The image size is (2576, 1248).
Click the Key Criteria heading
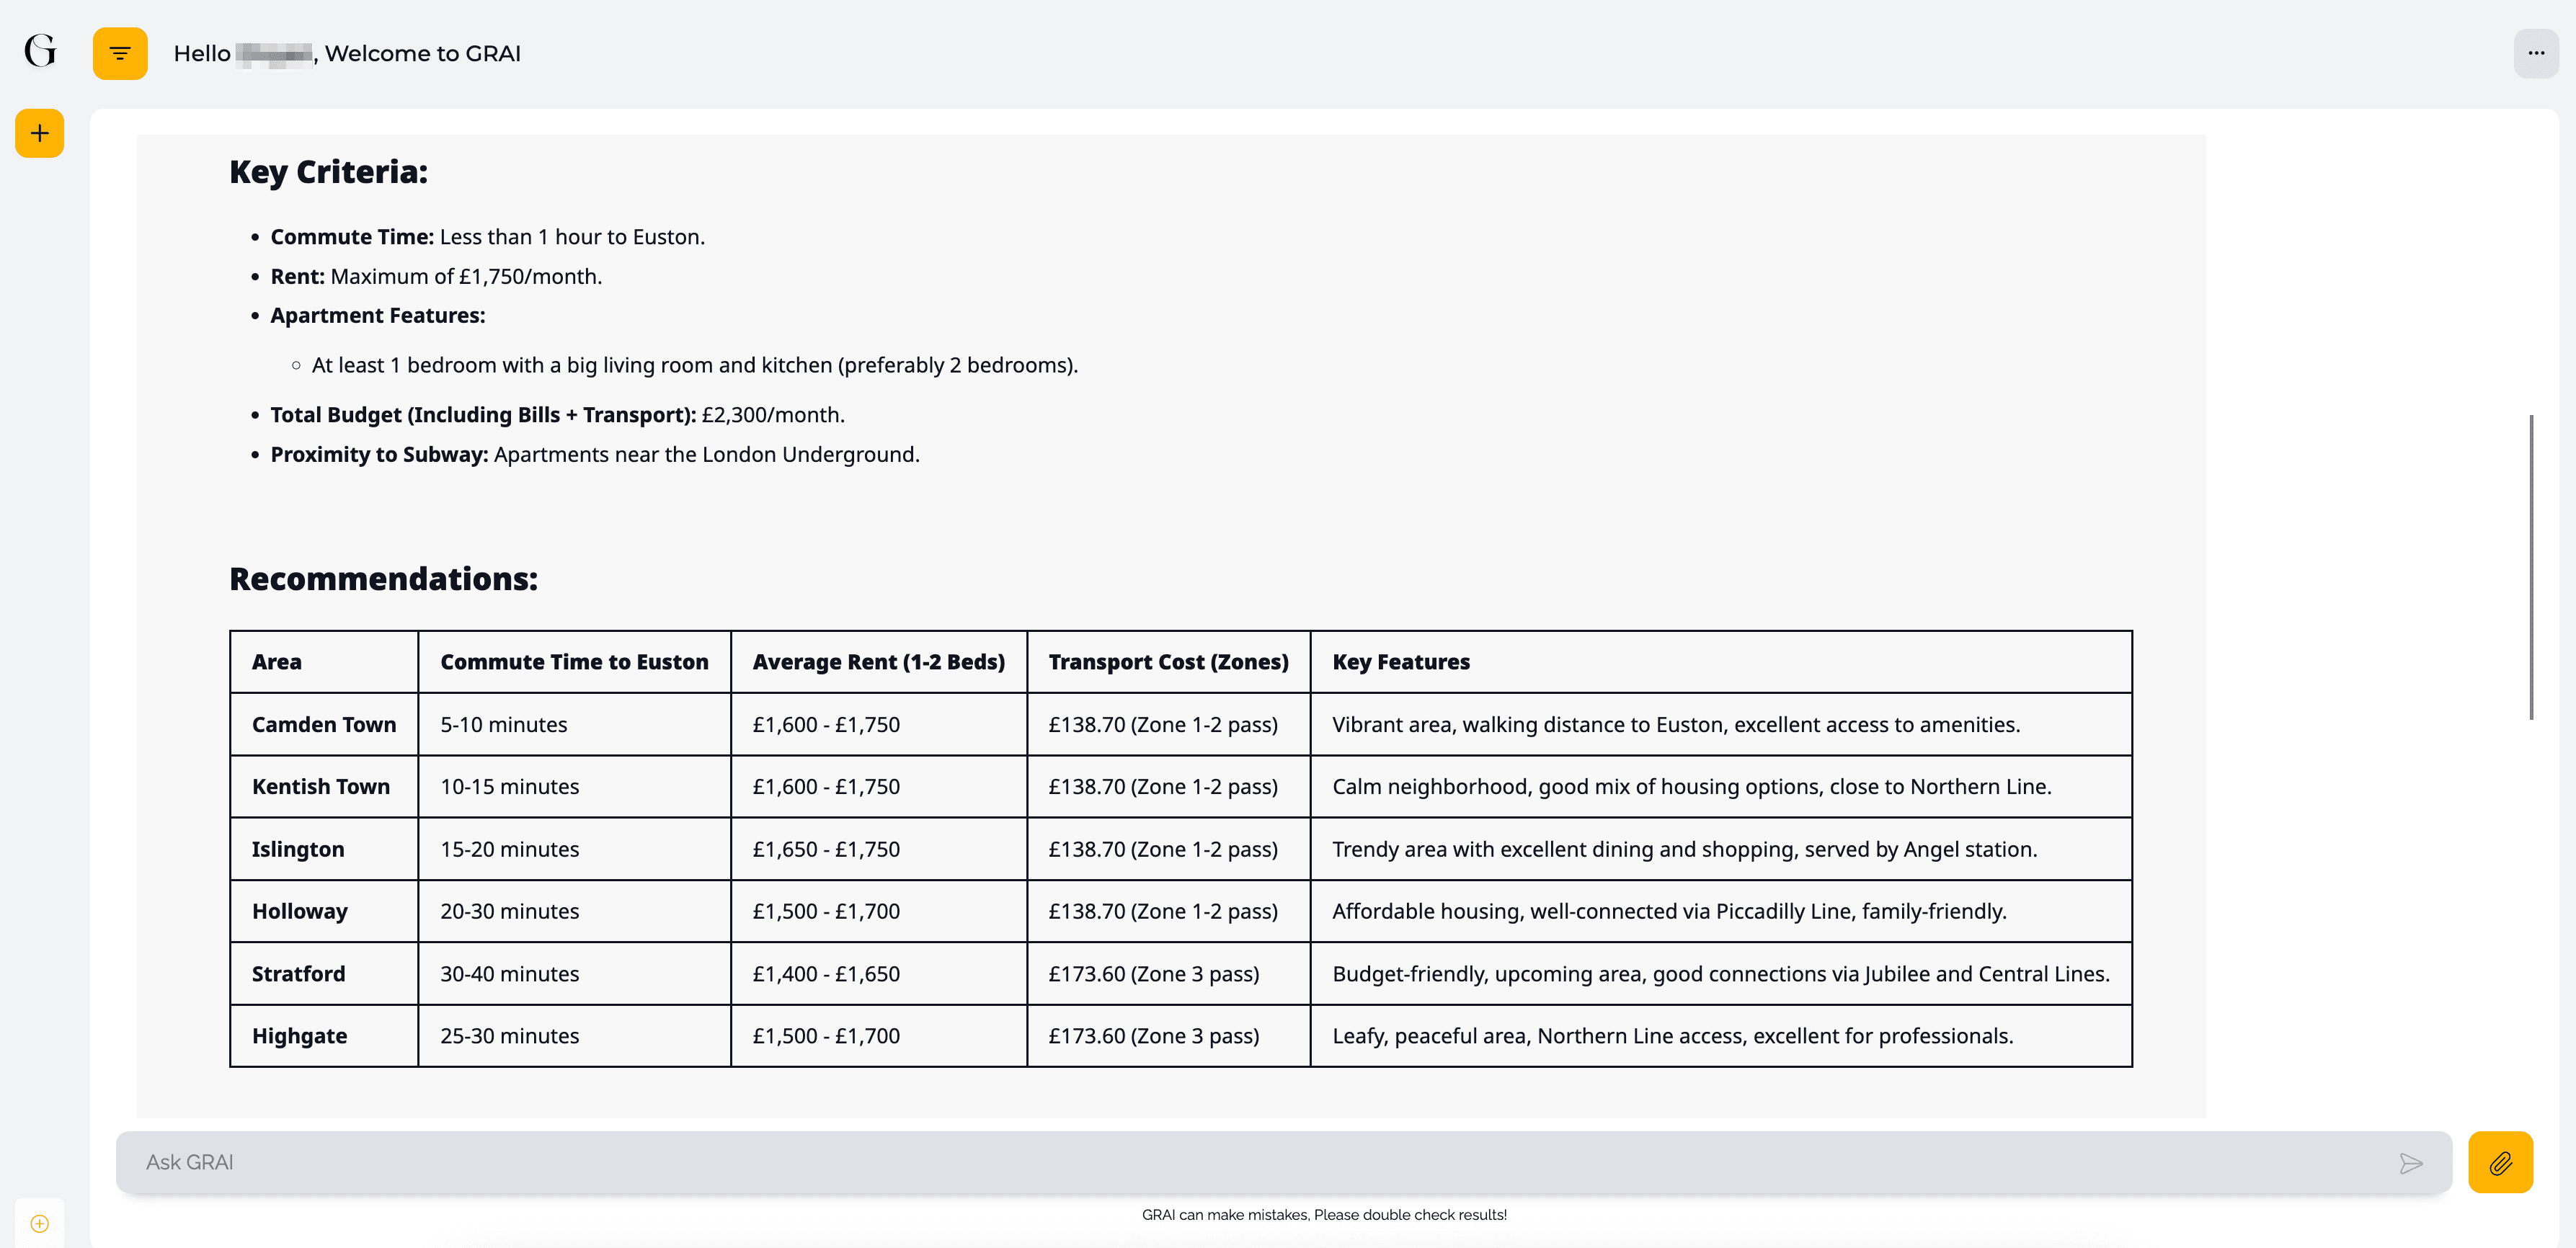click(328, 172)
